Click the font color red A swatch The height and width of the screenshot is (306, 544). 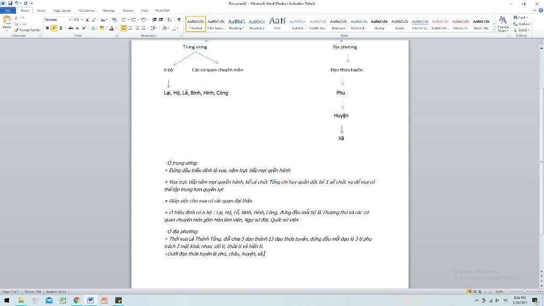112,28
